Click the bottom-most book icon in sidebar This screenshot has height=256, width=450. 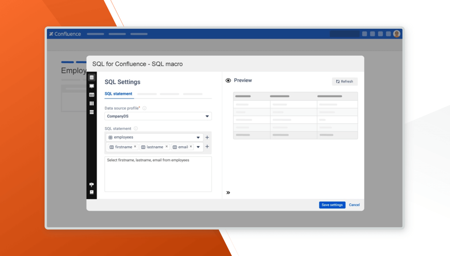[91, 193]
